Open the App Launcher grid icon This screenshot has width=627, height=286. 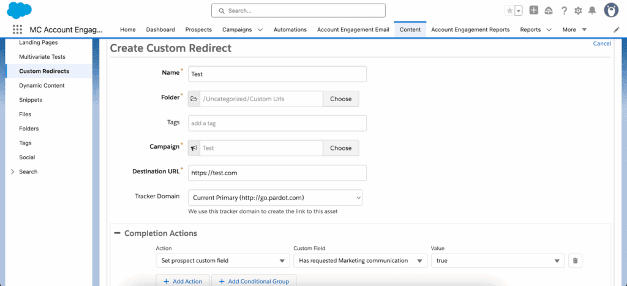click(x=17, y=29)
